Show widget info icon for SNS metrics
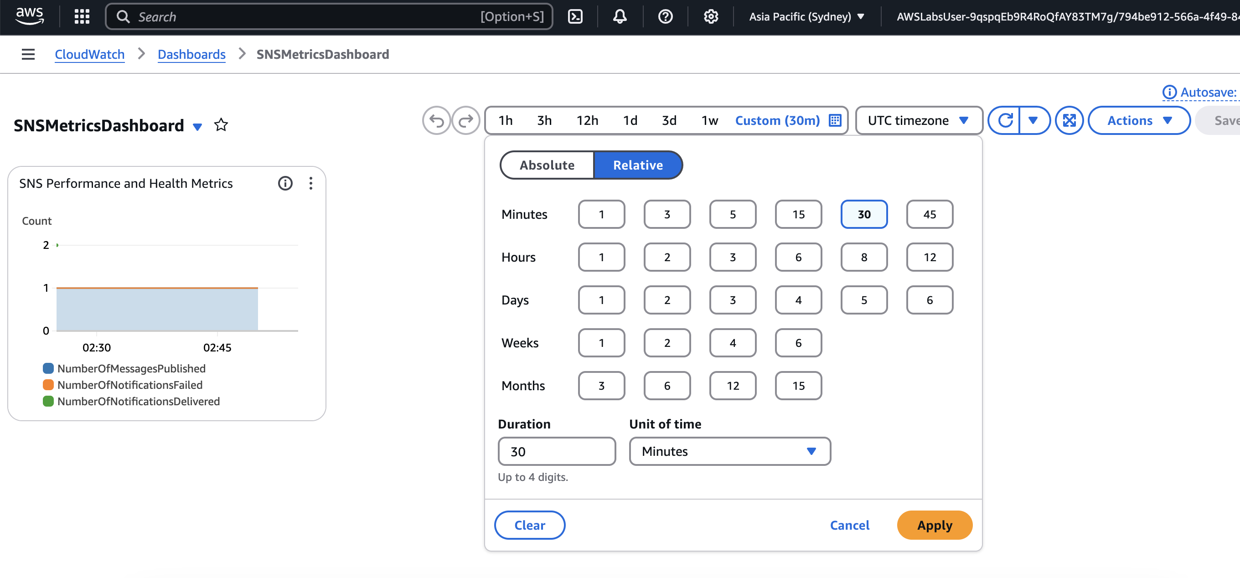 click(285, 183)
